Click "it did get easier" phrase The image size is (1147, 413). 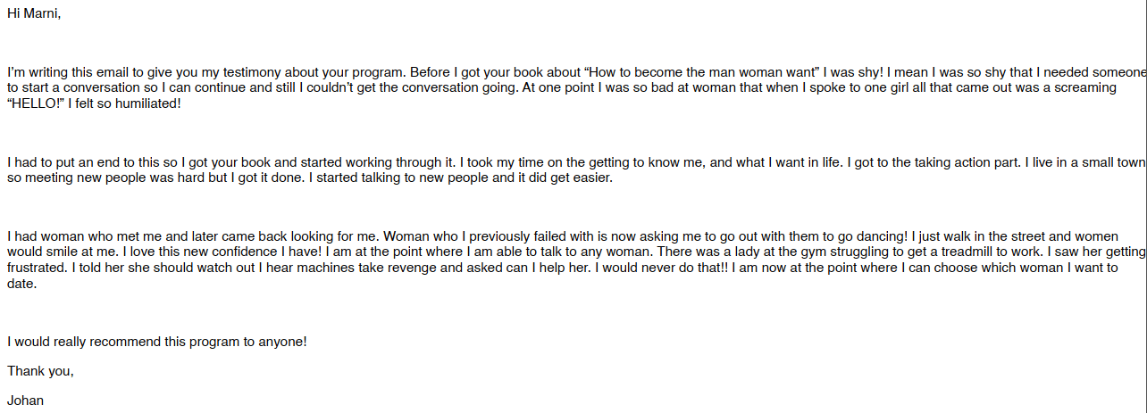(x=562, y=178)
